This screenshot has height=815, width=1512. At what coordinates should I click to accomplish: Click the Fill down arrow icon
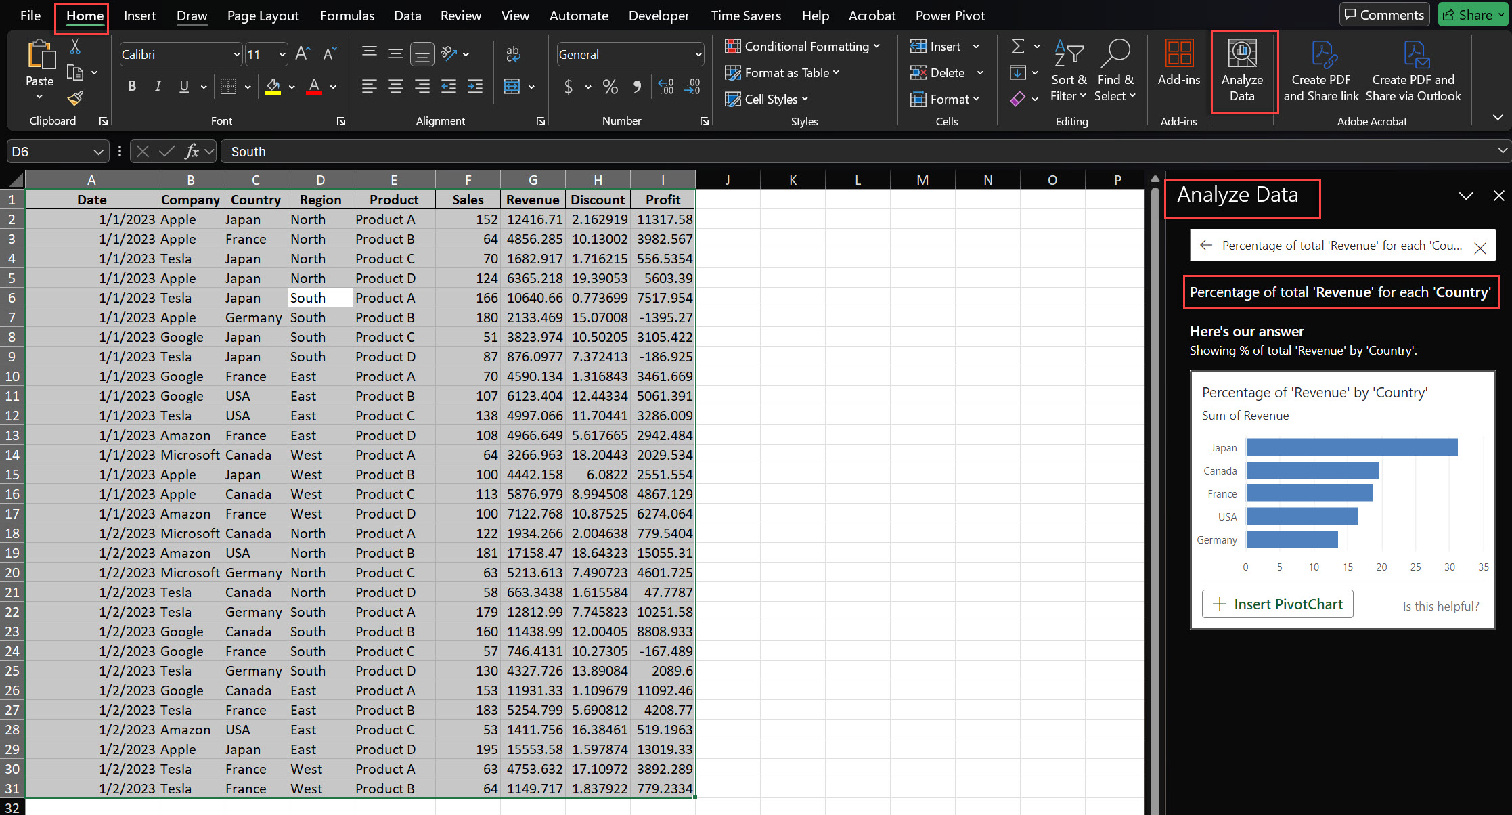coord(1017,72)
